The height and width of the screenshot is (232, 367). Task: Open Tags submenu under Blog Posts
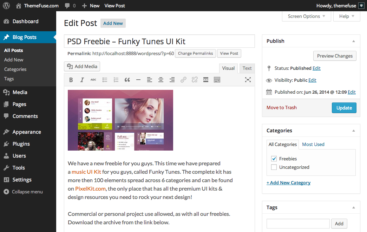(x=9, y=79)
